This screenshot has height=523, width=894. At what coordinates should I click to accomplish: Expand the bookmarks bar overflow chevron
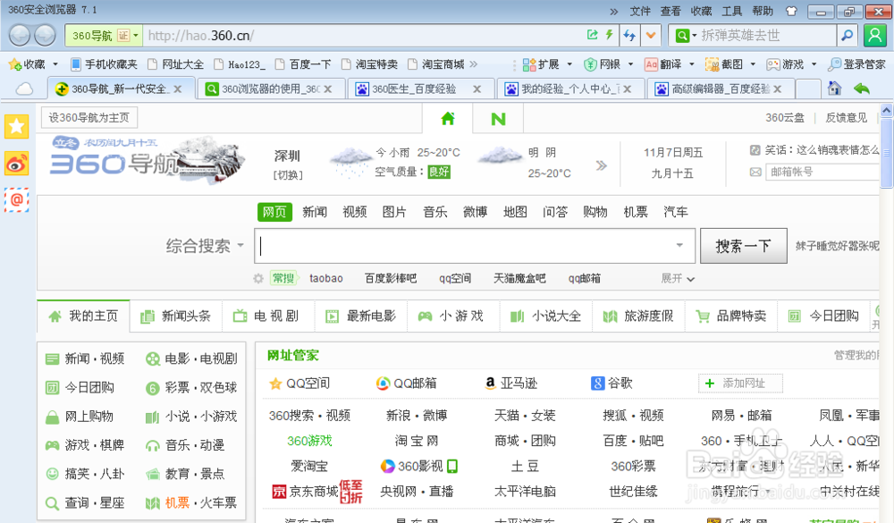pos(473,64)
